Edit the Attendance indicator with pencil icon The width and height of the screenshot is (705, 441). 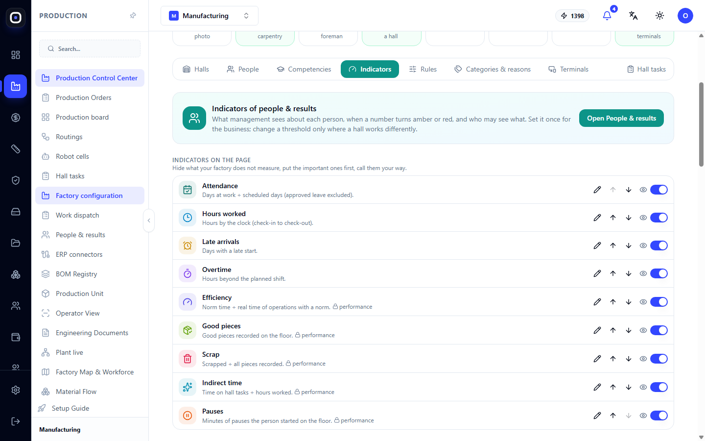[x=597, y=190]
